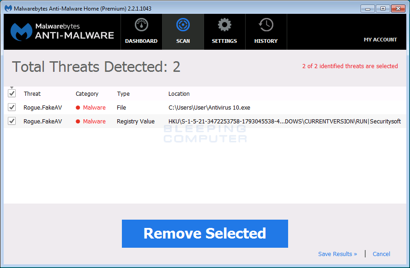Switch to the Scan tab
Image resolution: width=410 pixels, height=268 pixels.
tap(183, 32)
